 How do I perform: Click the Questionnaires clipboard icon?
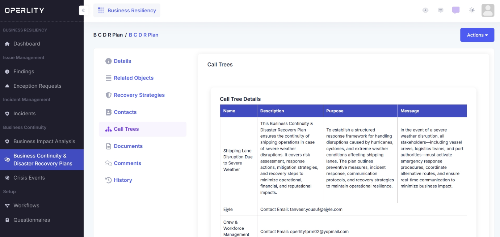[x=7, y=220]
